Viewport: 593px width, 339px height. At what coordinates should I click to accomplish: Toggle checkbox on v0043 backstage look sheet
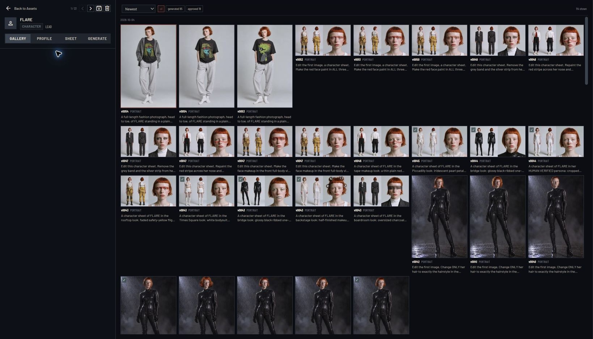299,179
